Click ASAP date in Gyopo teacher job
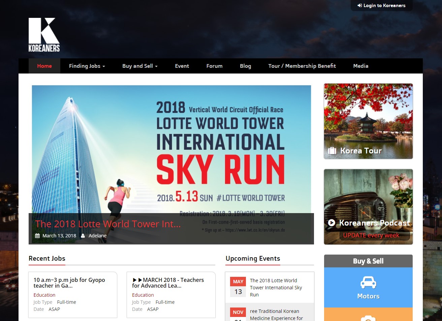This screenshot has height=321, width=442. (54, 309)
